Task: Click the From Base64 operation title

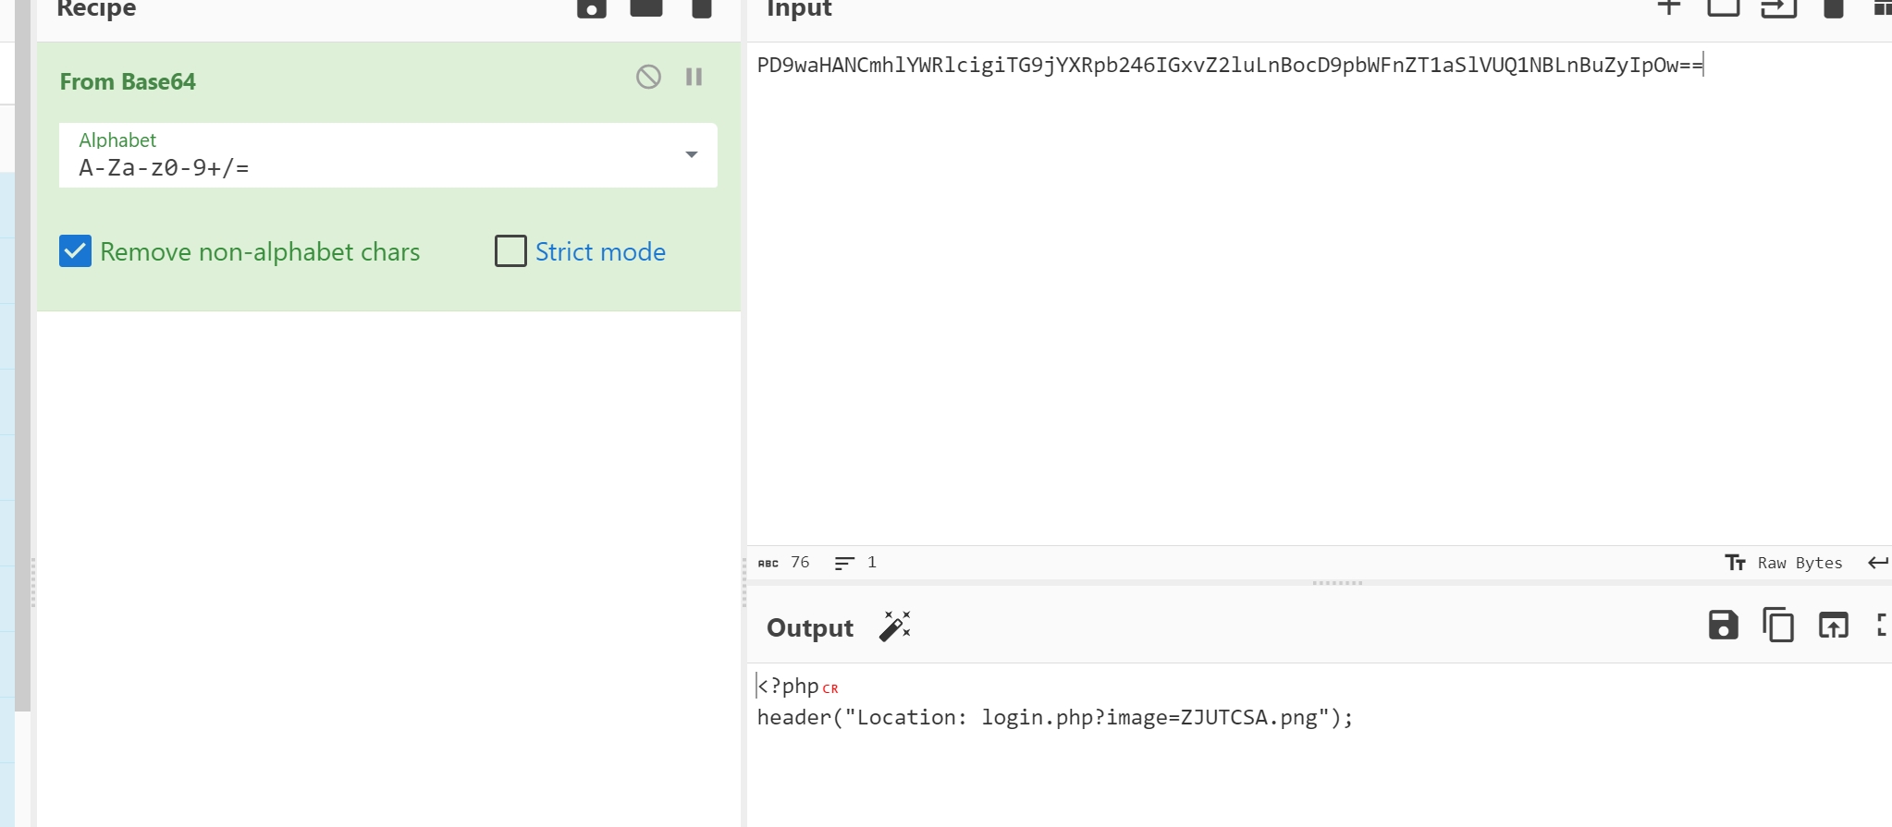Action: (x=128, y=81)
